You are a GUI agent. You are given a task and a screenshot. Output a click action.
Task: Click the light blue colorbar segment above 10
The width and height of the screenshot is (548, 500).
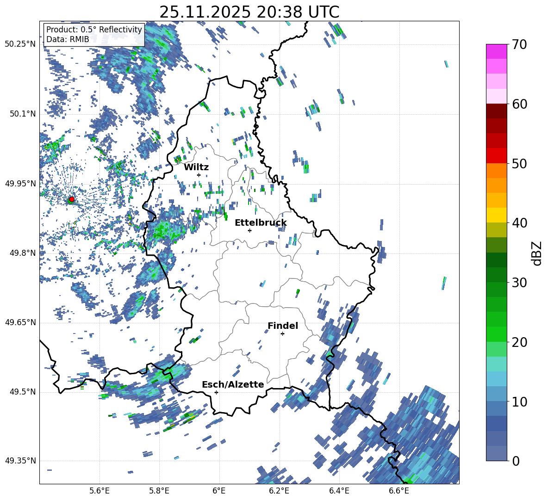(496, 379)
